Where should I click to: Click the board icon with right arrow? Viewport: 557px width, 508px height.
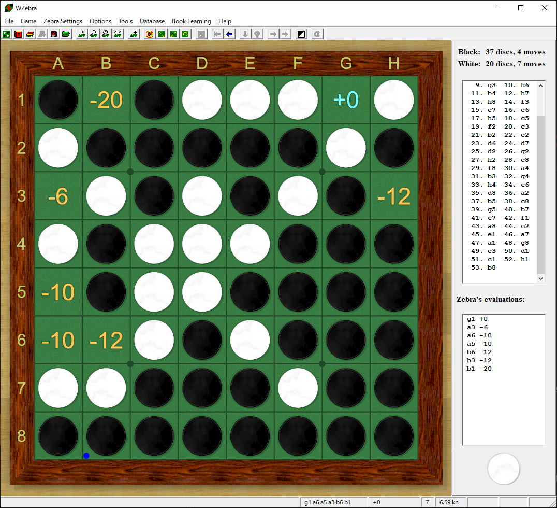[82, 34]
